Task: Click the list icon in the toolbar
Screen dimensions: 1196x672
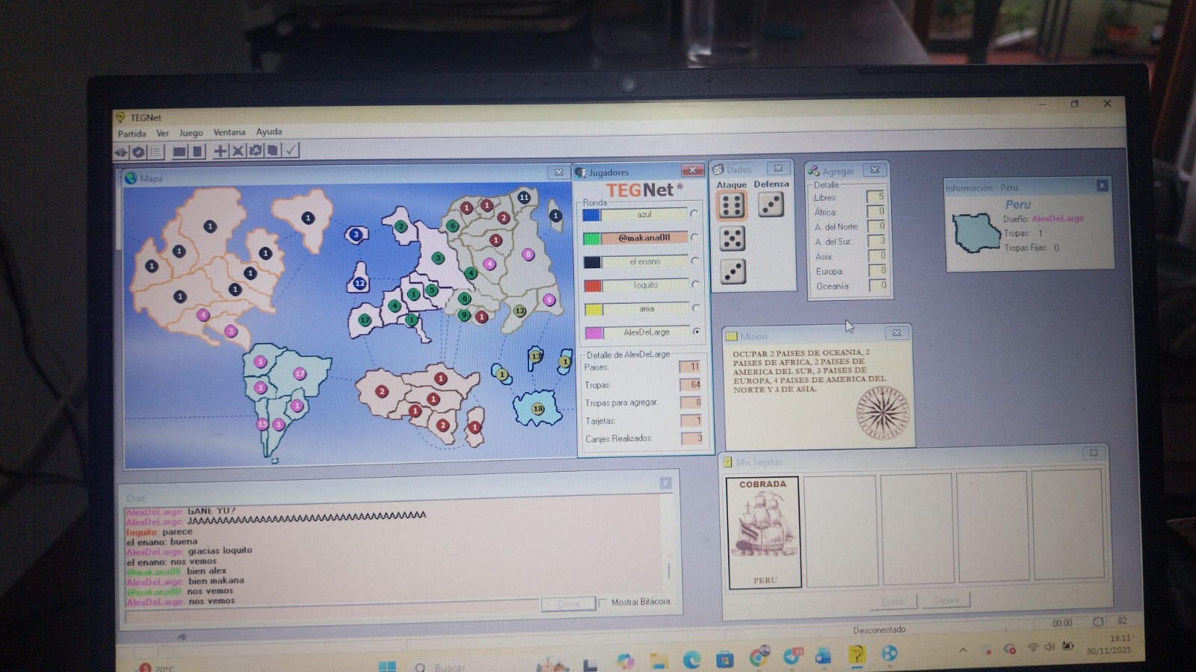Action: [155, 152]
